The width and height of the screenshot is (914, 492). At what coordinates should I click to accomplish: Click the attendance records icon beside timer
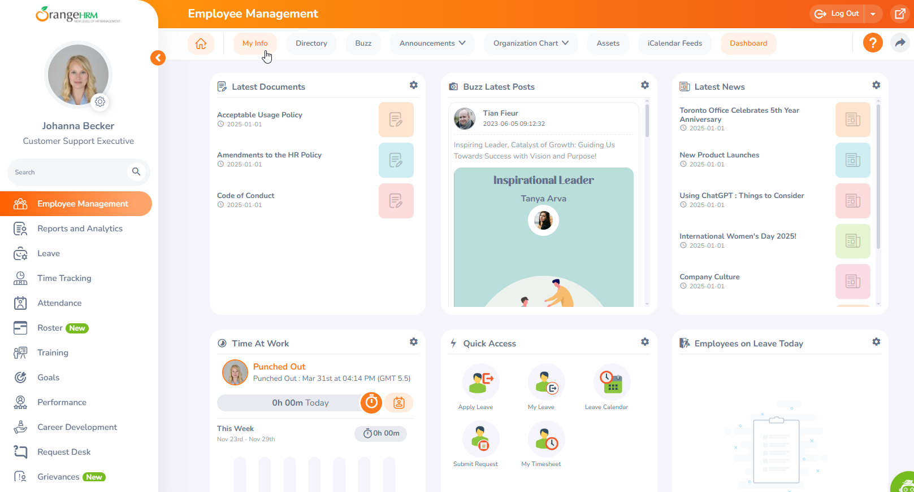coord(398,403)
